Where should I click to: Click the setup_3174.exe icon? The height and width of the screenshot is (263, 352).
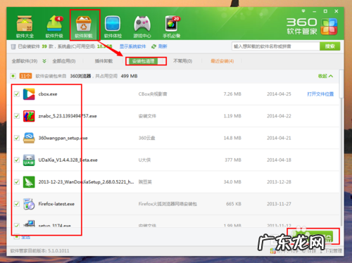click(x=29, y=224)
